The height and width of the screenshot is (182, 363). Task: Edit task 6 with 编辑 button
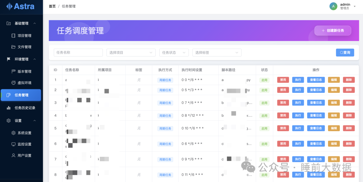[x=334, y=144]
